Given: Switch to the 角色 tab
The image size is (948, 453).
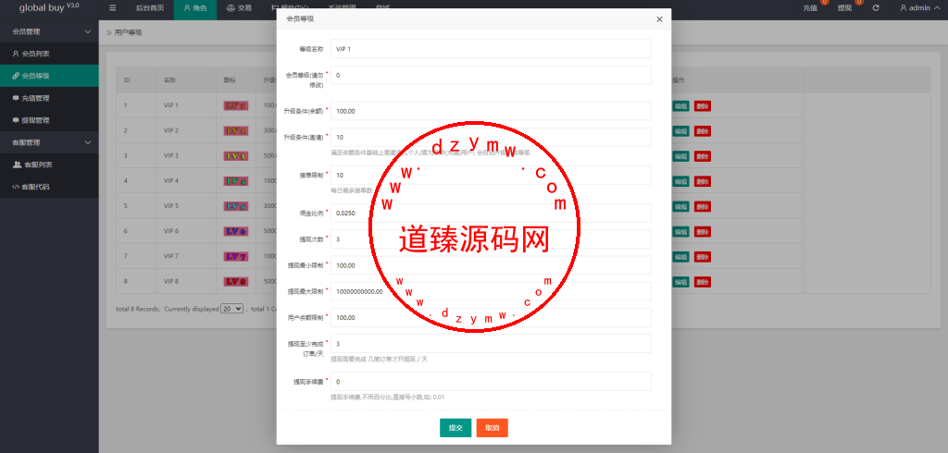Looking at the screenshot, I should pos(194,8).
